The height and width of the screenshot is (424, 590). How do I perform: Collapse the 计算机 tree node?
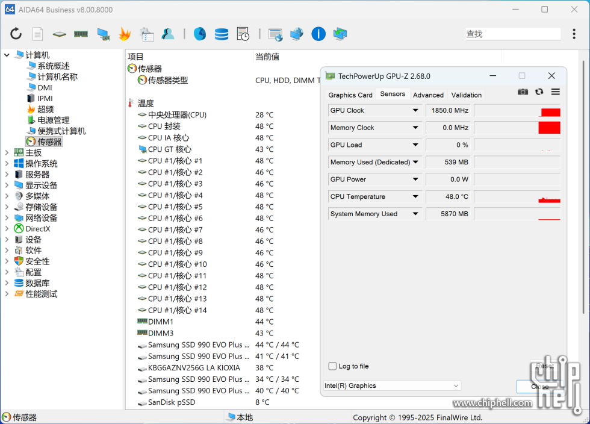click(7, 55)
